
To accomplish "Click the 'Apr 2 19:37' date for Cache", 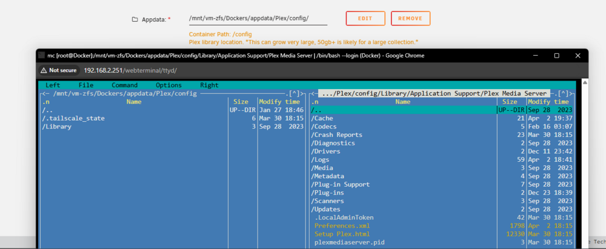I will 550,118.
